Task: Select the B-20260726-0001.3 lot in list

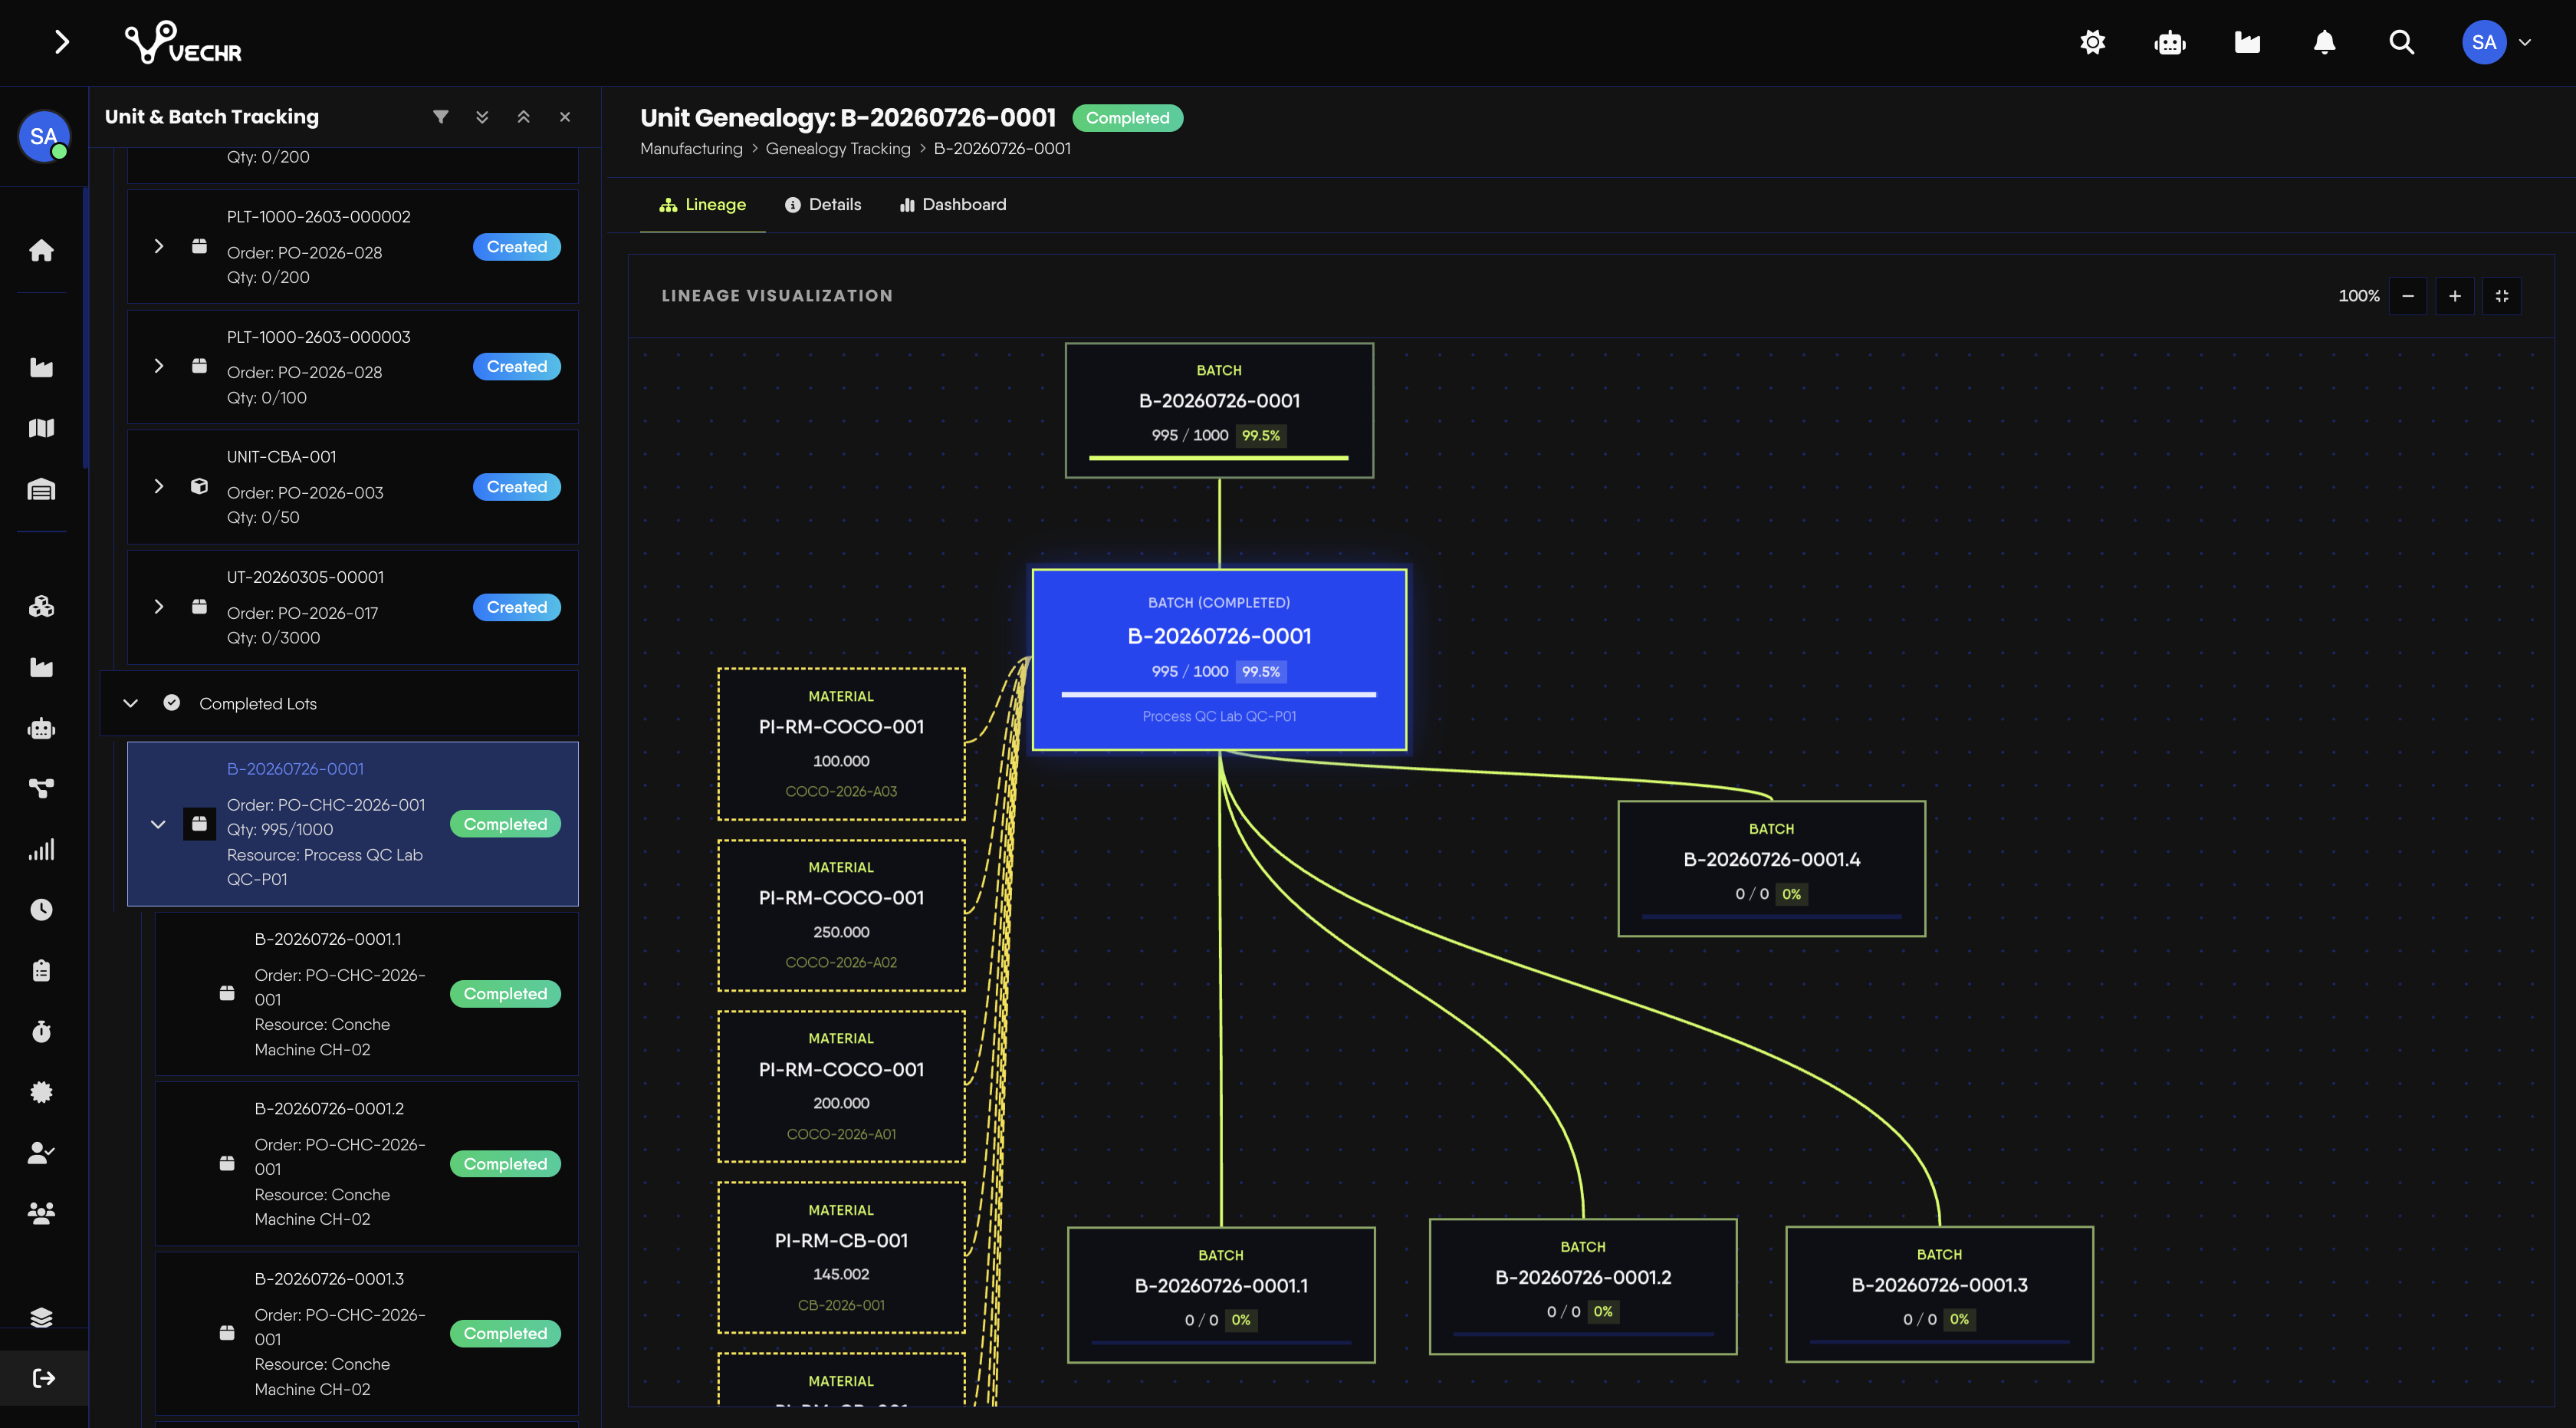Action: [366, 1333]
